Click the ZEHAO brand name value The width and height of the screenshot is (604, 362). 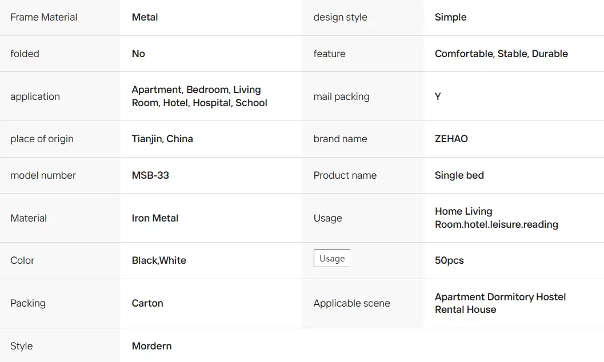tap(451, 139)
